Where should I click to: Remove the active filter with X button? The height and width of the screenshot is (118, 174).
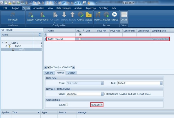46,67
